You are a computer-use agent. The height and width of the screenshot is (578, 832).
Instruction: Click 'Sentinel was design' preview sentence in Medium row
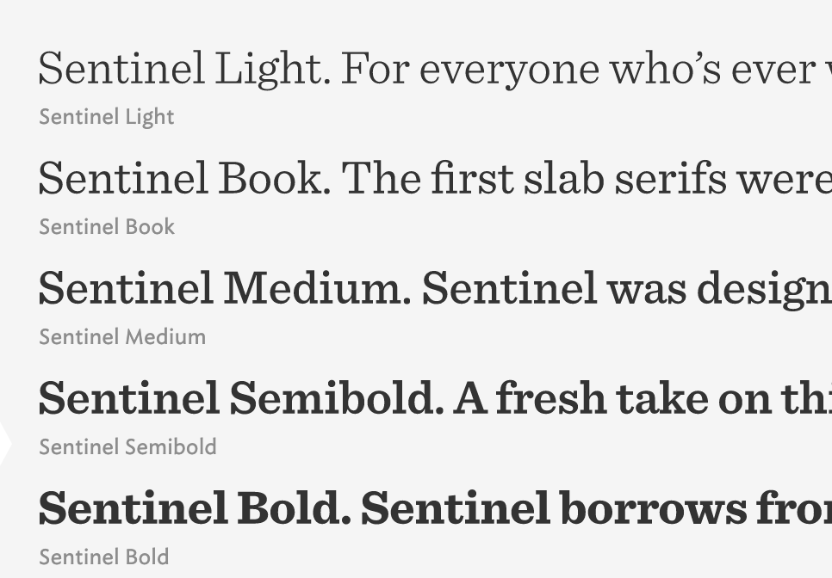coord(627,289)
